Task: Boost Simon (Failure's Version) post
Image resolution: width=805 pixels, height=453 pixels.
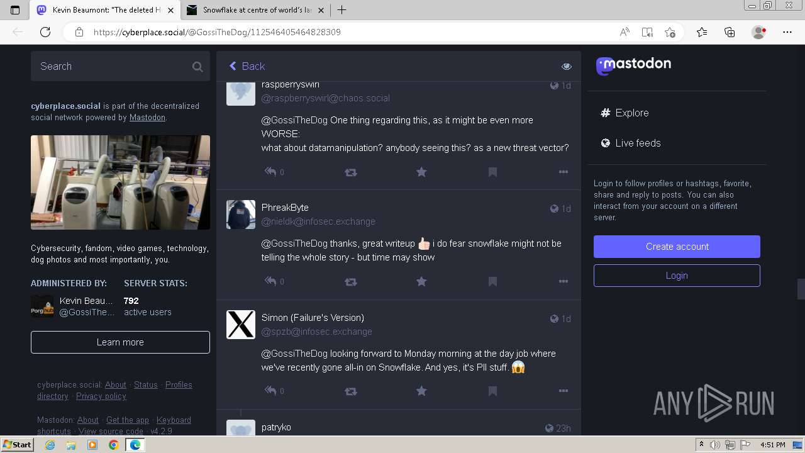Action: (351, 391)
